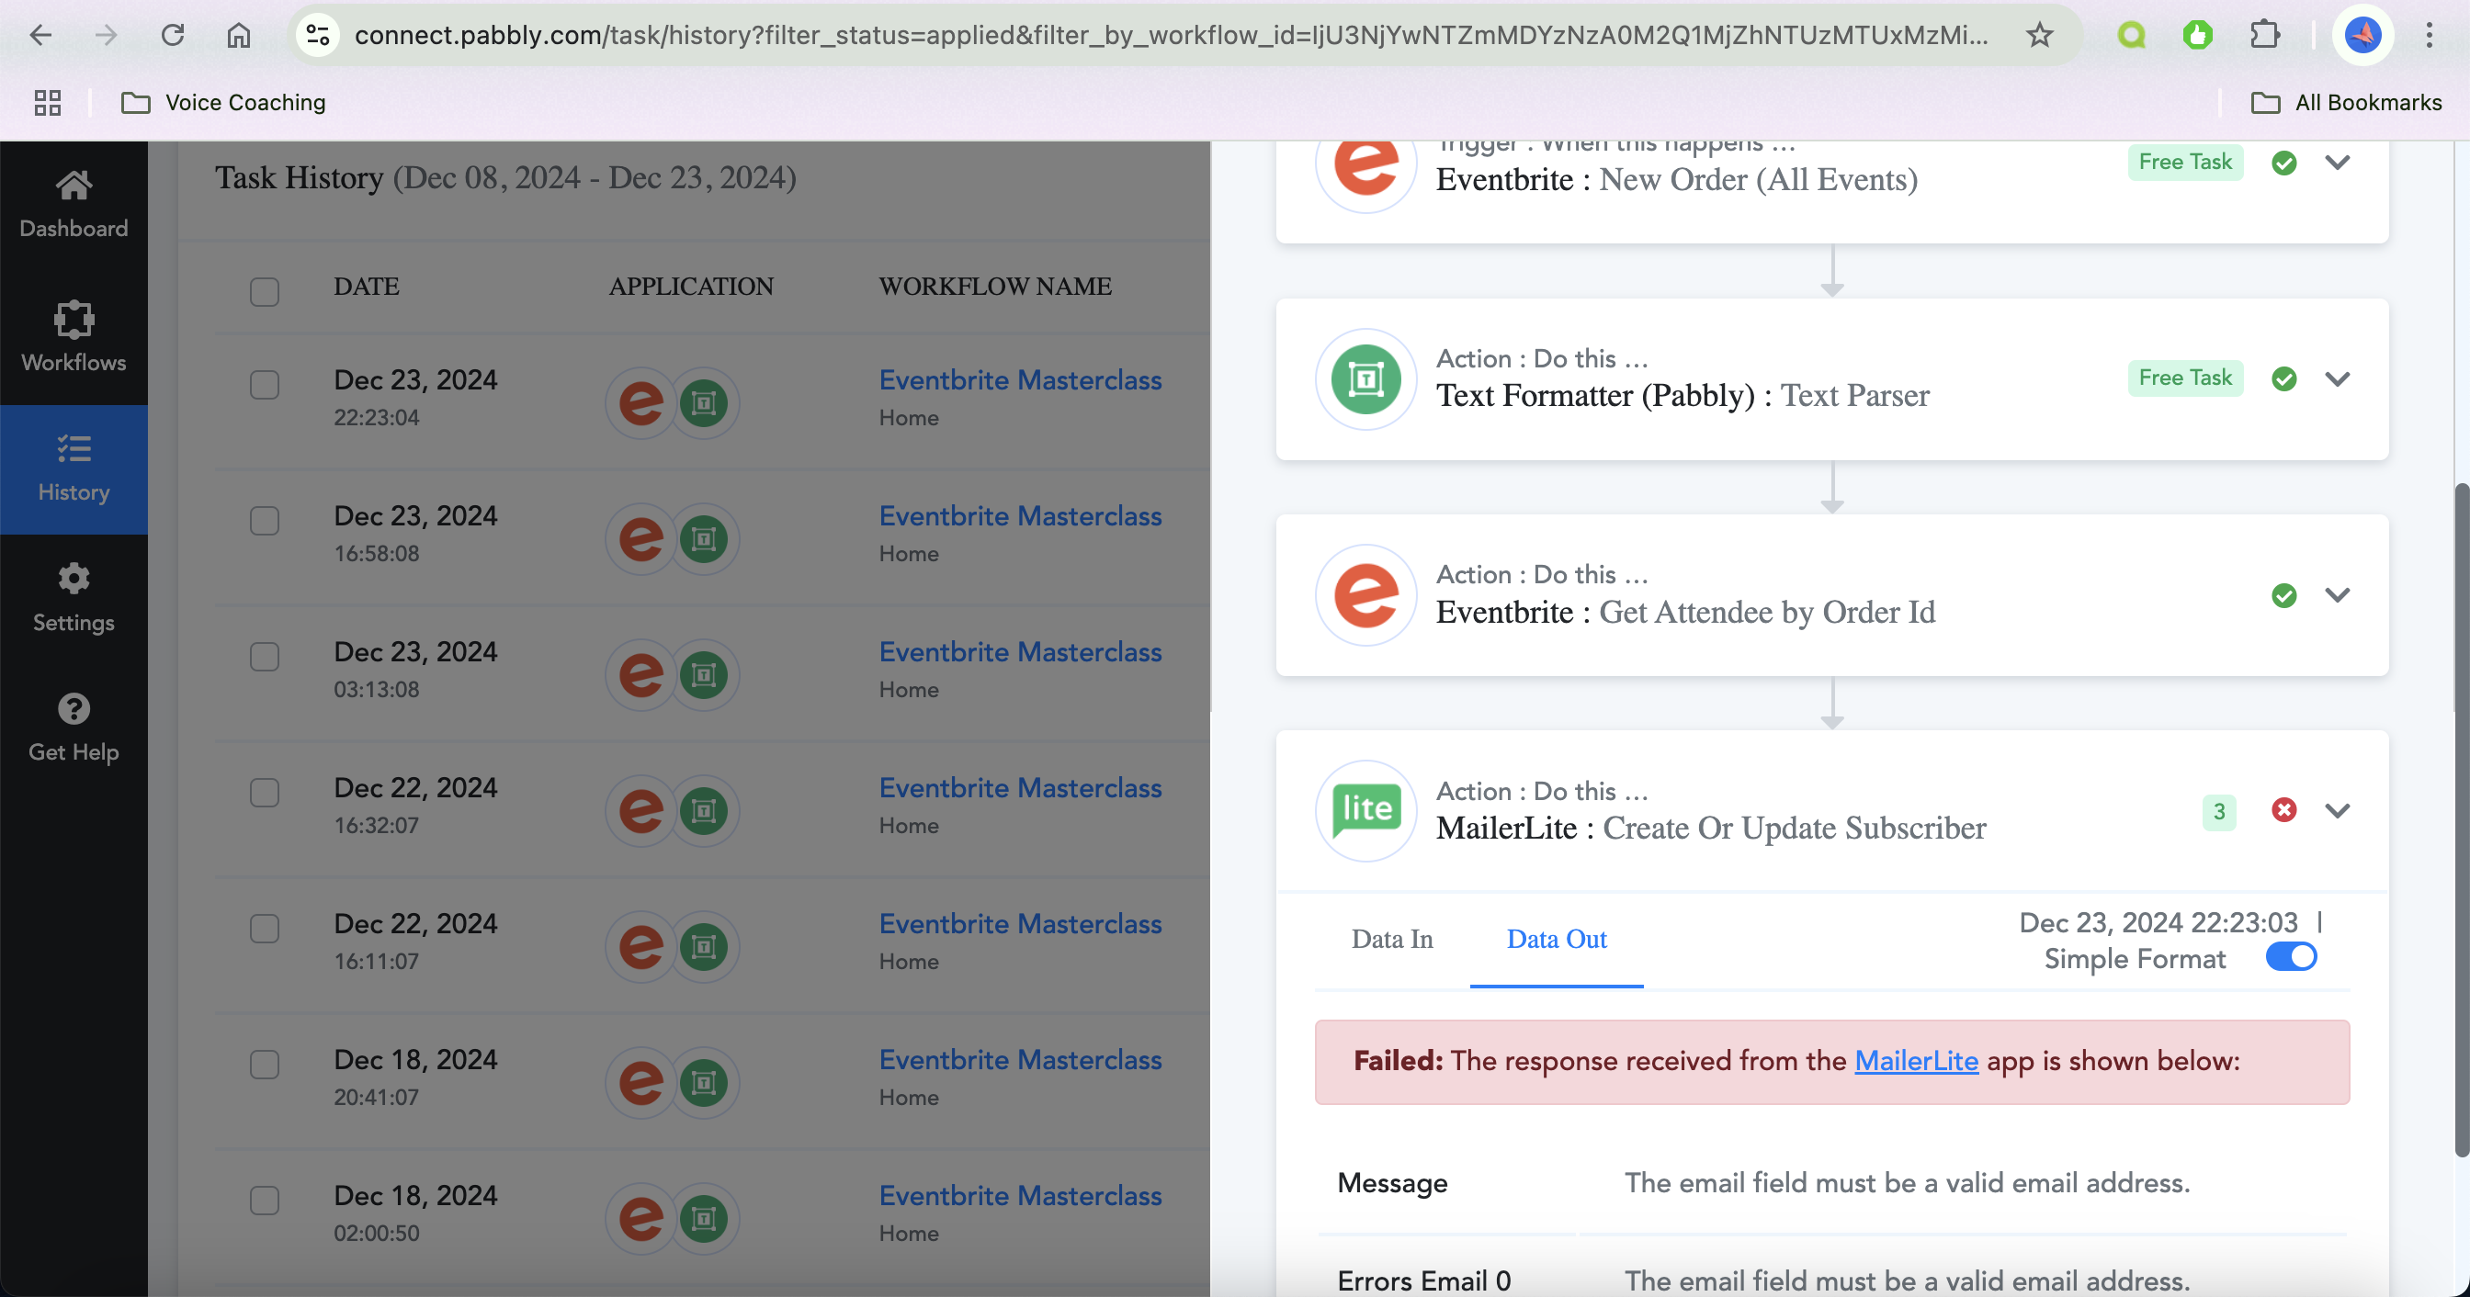Click the vertical scrollbar of the task detail panel
2470x1297 pixels.
(x=2461, y=819)
